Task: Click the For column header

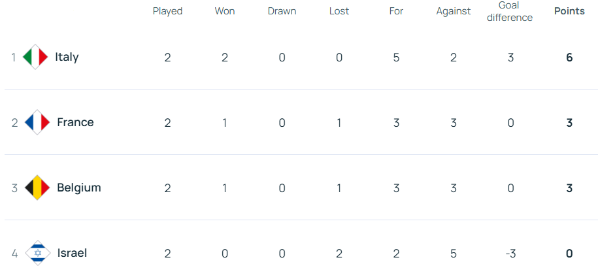Action: tap(396, 11)
